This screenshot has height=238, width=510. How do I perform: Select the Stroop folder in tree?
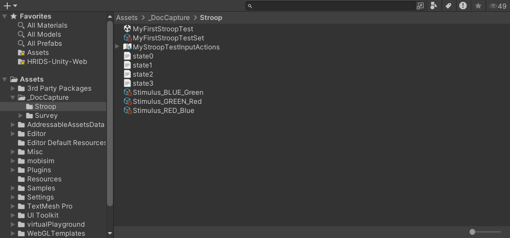pos(53,107)
